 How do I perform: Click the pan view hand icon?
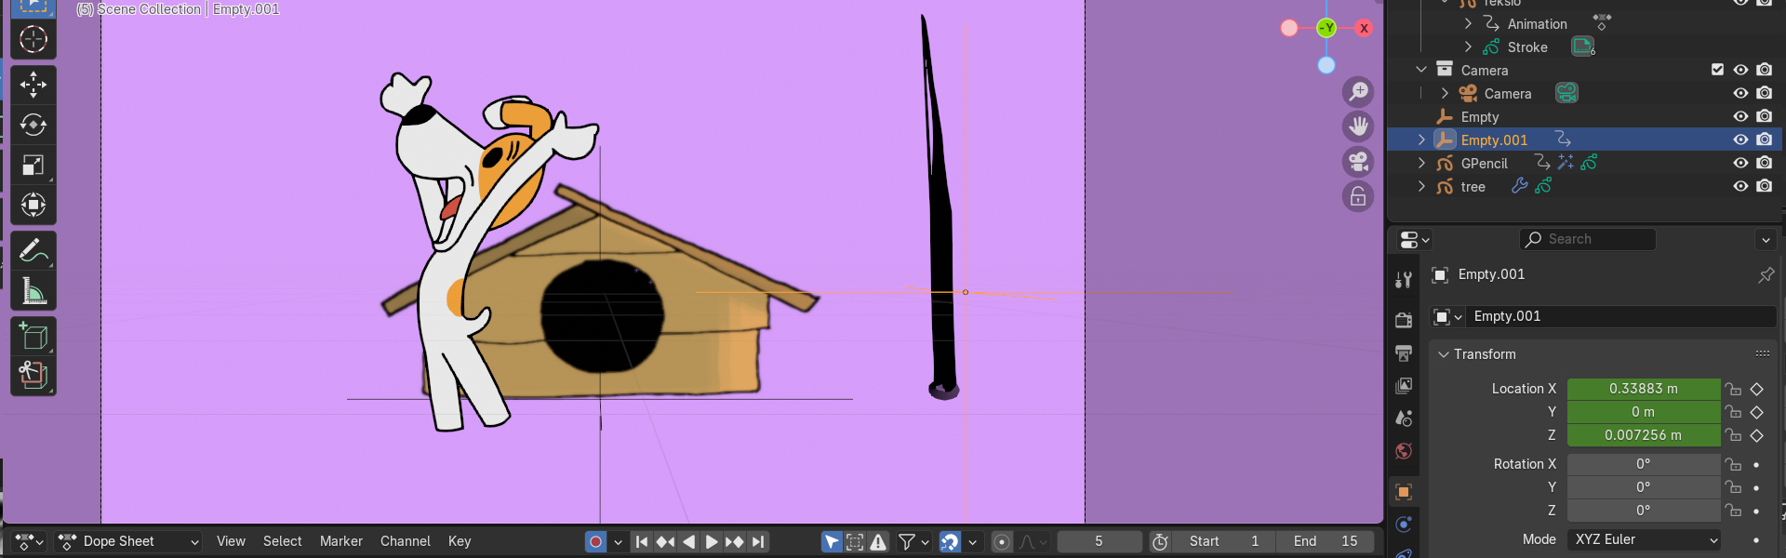1358,126
